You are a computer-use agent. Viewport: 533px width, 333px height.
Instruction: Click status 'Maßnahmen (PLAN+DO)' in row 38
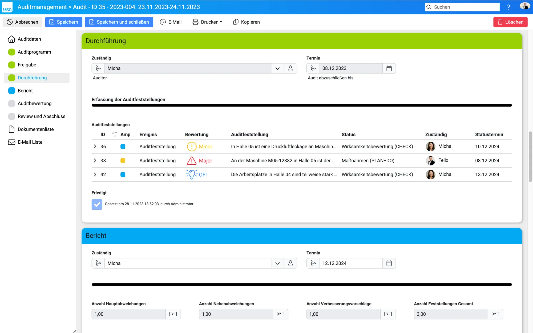point(368,161)
